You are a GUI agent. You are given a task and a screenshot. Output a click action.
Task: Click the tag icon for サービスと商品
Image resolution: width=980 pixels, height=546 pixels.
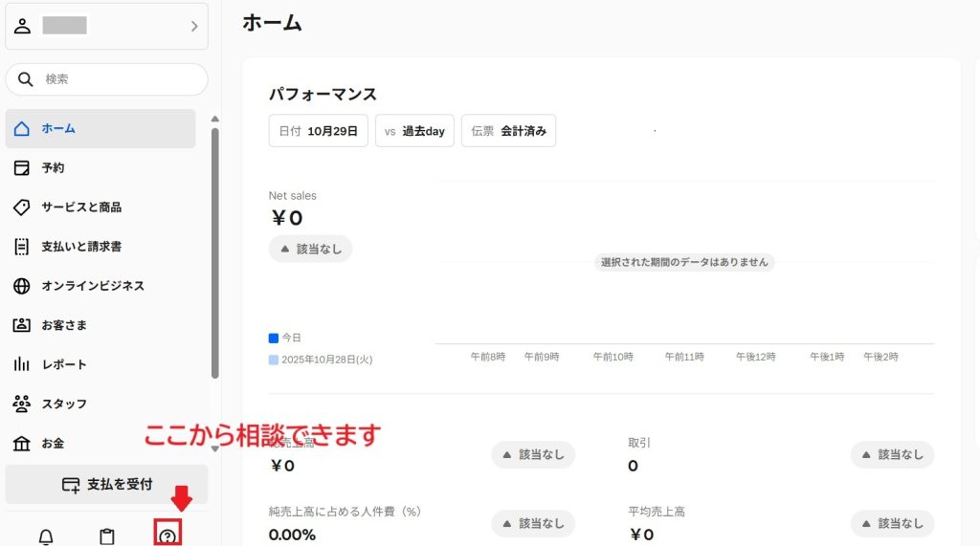coord(22,207)
